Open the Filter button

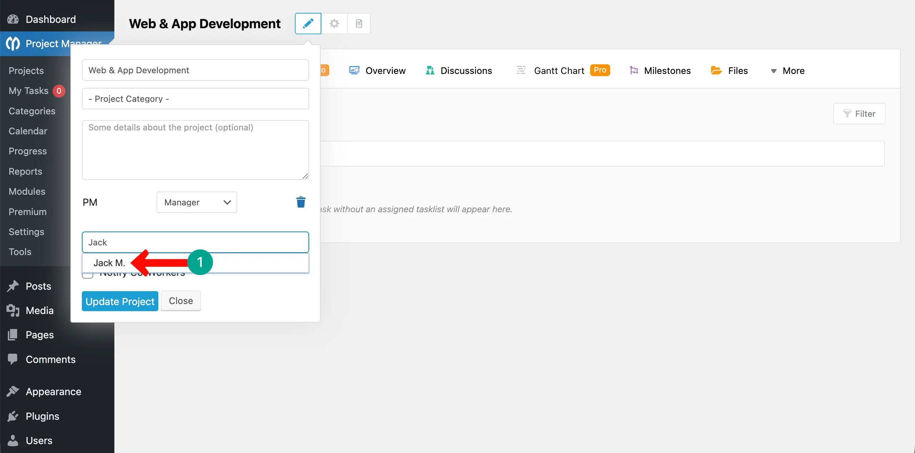pyautogui.click(x=859, y=114)
